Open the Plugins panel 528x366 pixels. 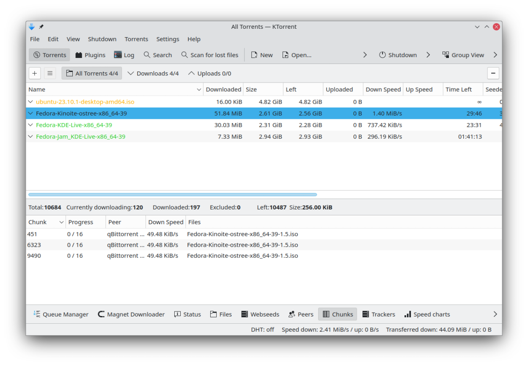(90, 55)
